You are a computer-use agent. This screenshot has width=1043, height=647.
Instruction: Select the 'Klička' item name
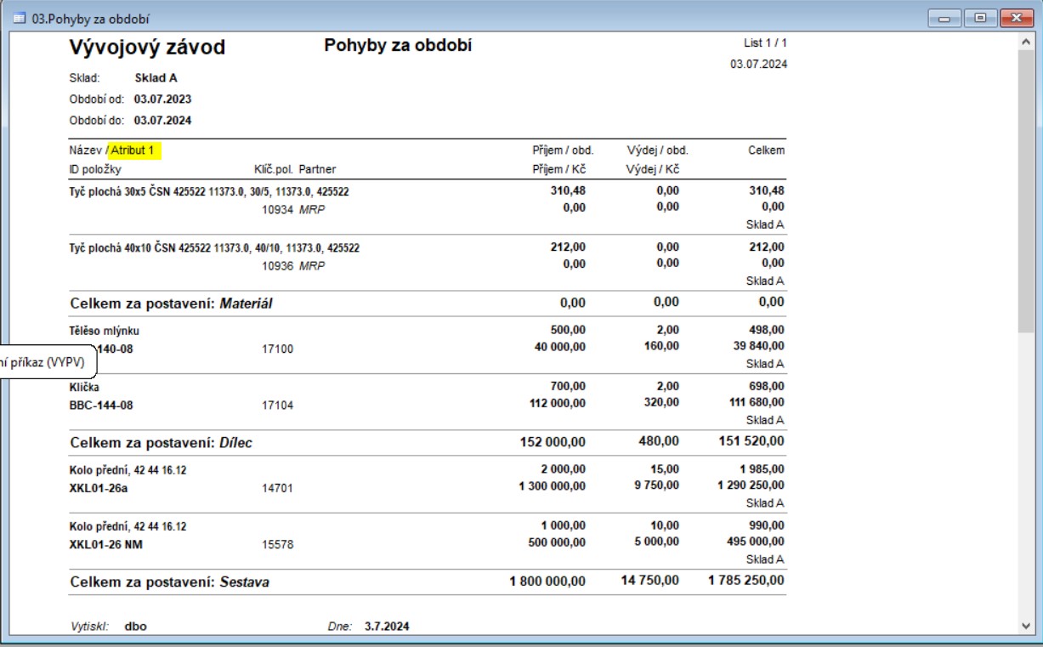[84, 387]
